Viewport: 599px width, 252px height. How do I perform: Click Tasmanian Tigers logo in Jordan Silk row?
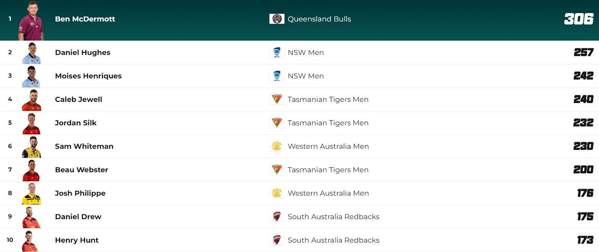tap(277, 123)
